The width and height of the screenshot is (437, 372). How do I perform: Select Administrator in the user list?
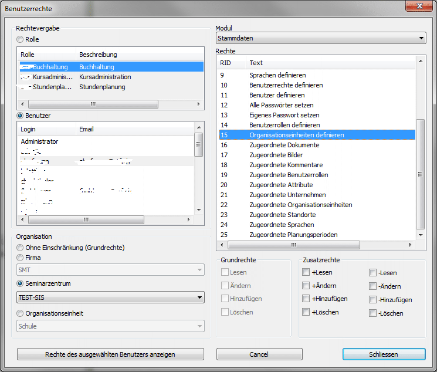40,141
